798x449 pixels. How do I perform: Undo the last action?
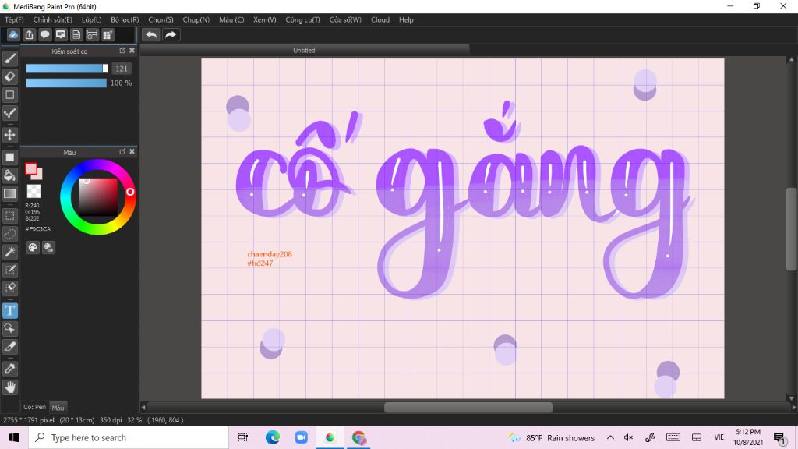[151, 34]
